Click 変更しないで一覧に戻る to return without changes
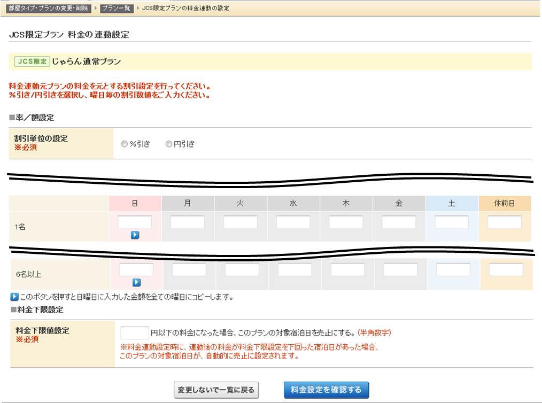This screenshot has width=542, height=403. pyautogui.click(x=216, y=390)
